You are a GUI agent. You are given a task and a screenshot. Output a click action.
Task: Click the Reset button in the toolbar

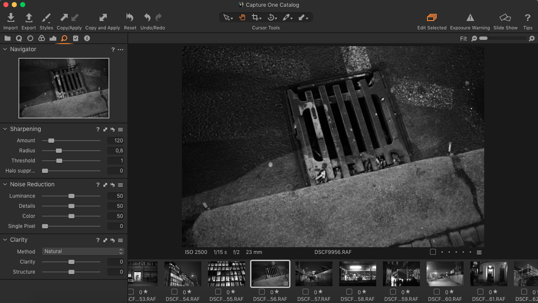(130, 18)
